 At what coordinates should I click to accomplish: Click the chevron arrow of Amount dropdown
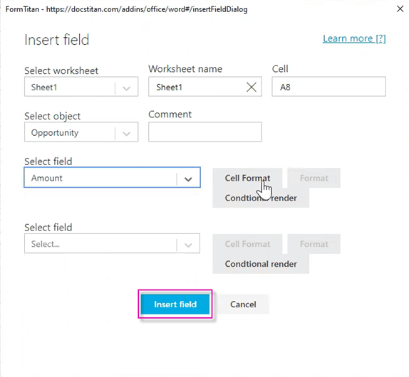(x=188, y=179)
